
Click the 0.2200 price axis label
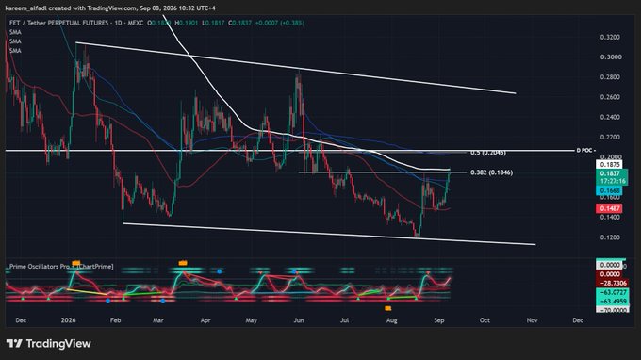point(610,138)
